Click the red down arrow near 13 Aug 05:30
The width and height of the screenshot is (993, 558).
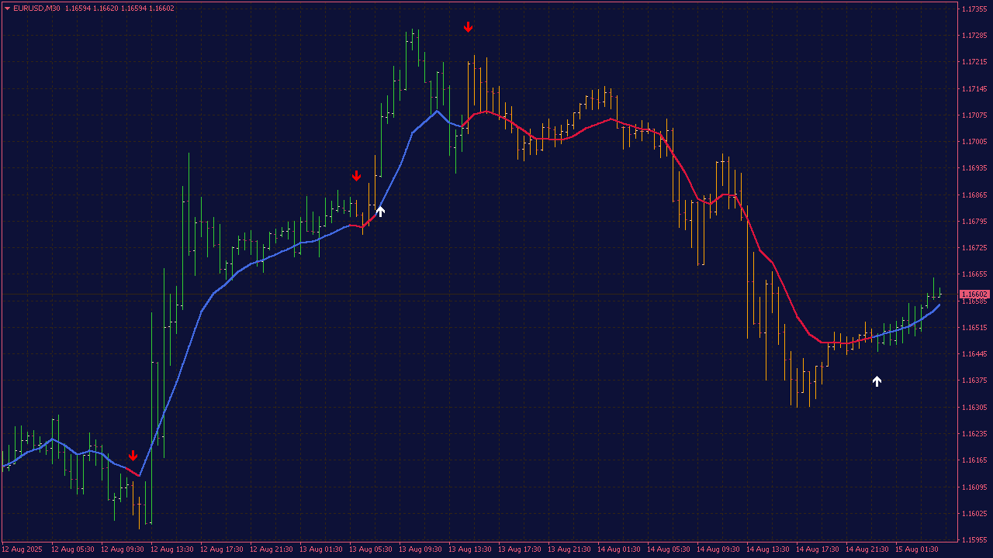tap(356, 176)
